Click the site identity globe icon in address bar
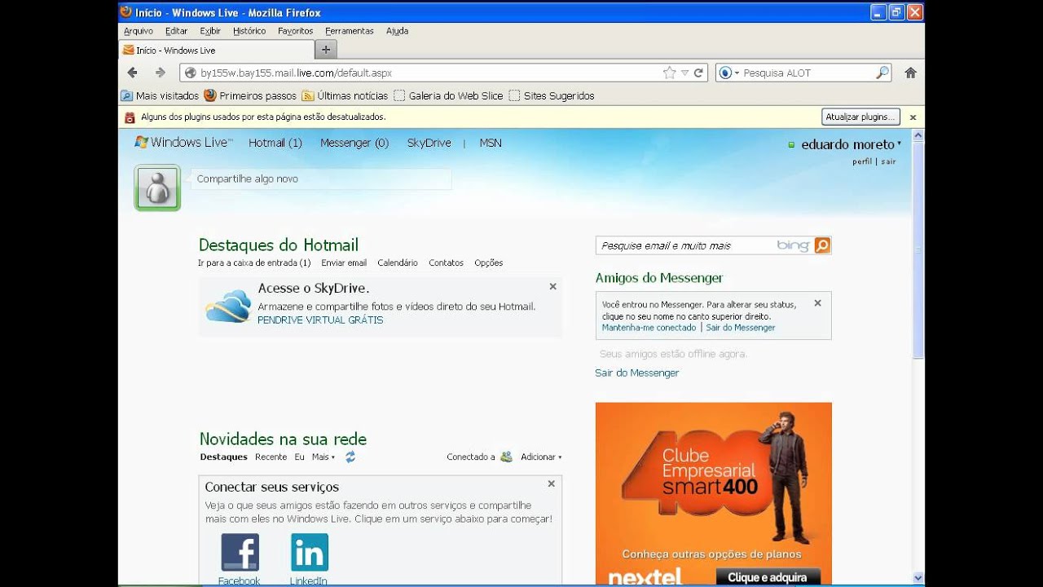This screenshot has height=587, width=1043. pos(191,73)
